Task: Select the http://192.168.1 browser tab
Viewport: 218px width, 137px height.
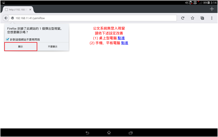Action: tap(18, 10)
